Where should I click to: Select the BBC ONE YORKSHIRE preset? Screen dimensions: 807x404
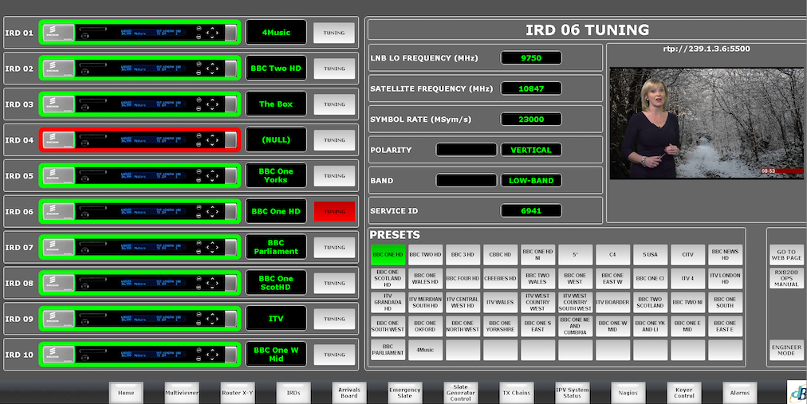pos(500,326)
